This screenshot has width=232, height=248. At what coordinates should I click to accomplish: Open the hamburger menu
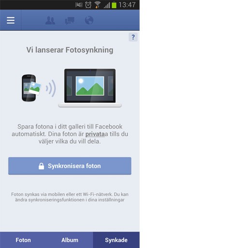11,20
